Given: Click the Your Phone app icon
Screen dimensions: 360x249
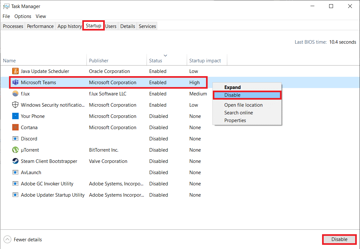Looking at the screenshot, I should [15, 116].
